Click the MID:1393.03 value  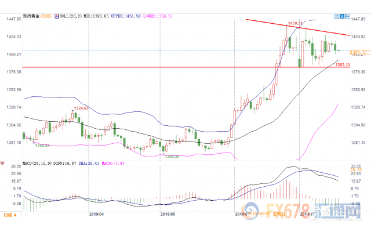pos(96,16)
